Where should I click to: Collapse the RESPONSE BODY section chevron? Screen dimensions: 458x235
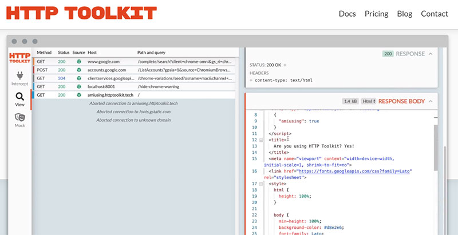tap(431, 101)
